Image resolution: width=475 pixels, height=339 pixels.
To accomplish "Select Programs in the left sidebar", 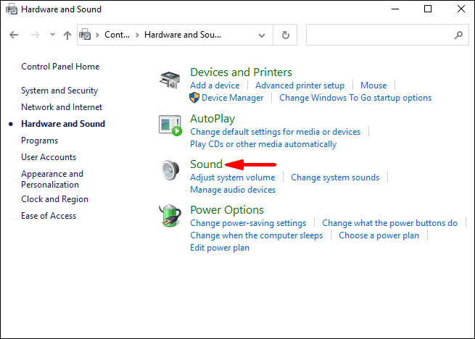I will [40, 141].
